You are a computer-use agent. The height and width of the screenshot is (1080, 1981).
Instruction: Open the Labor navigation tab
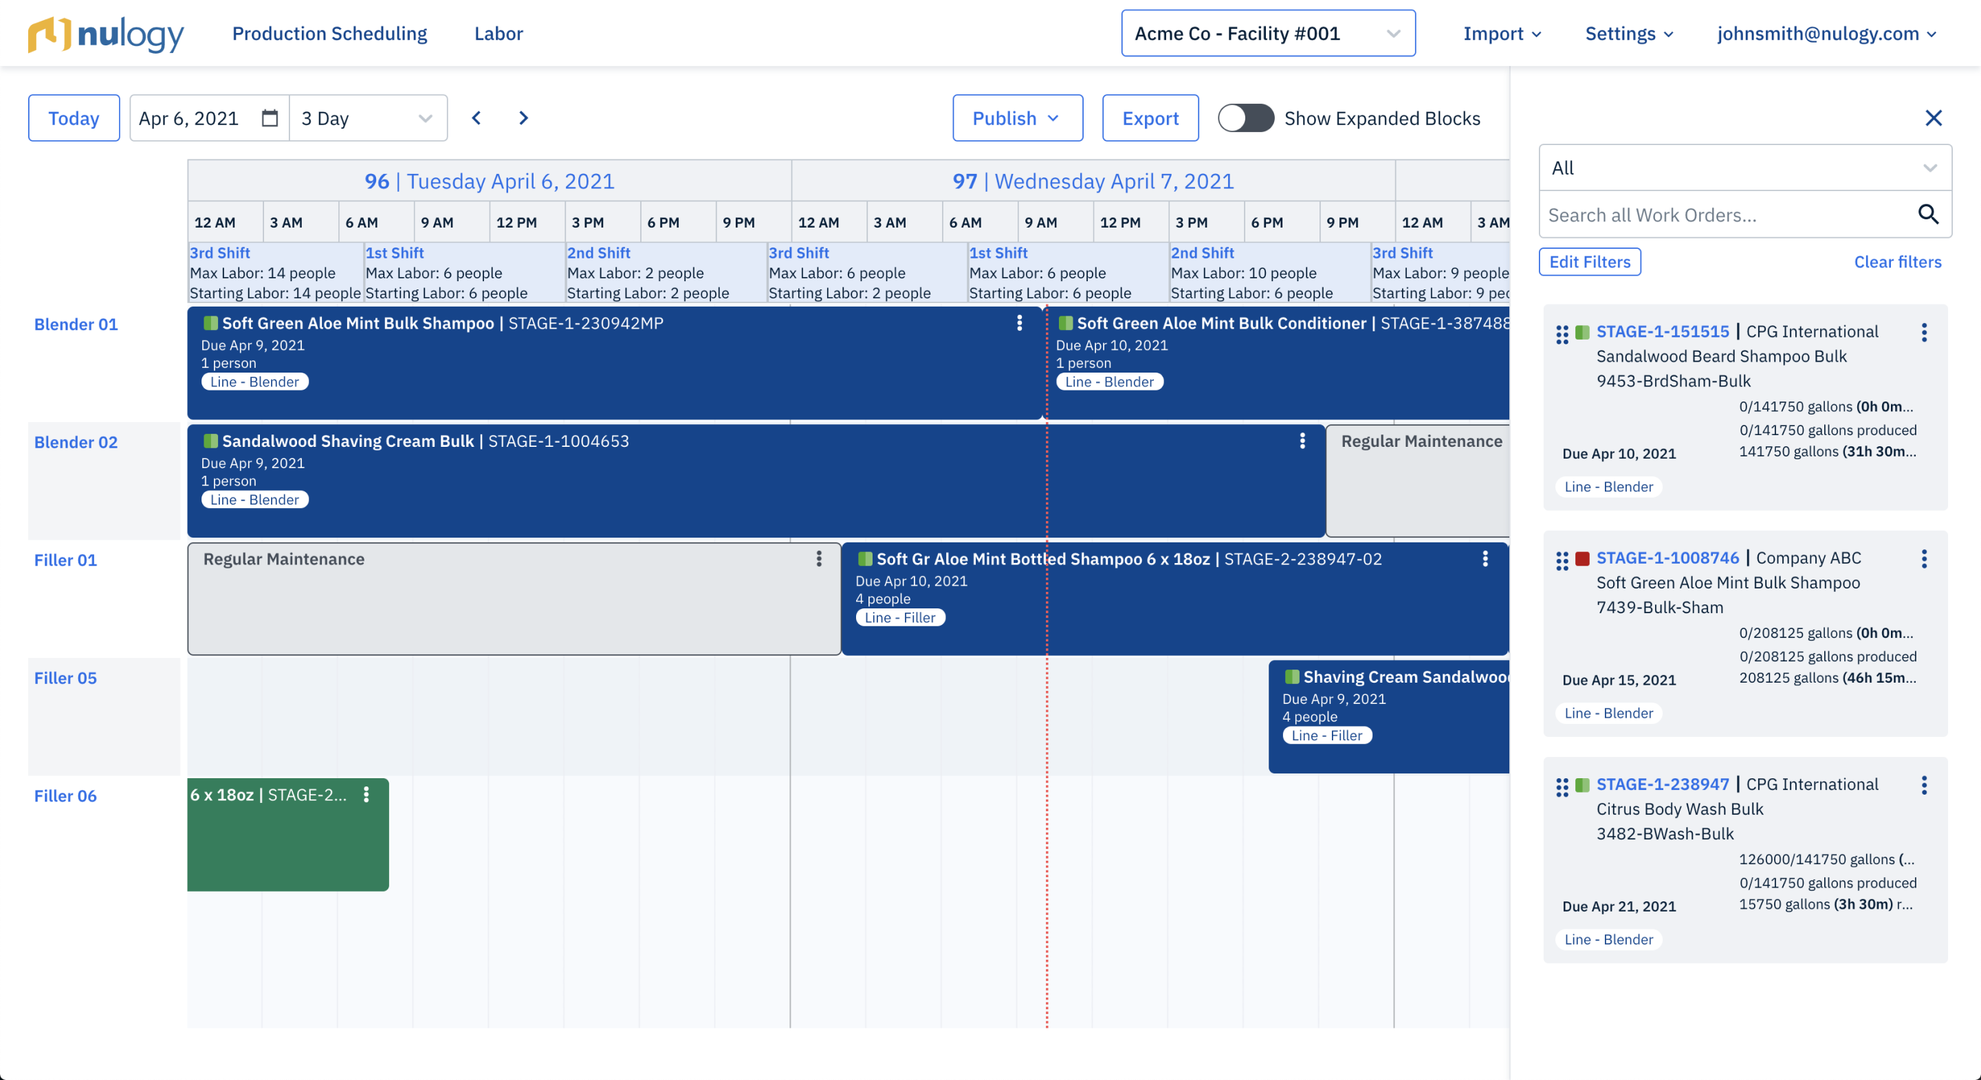coord(499,34)
